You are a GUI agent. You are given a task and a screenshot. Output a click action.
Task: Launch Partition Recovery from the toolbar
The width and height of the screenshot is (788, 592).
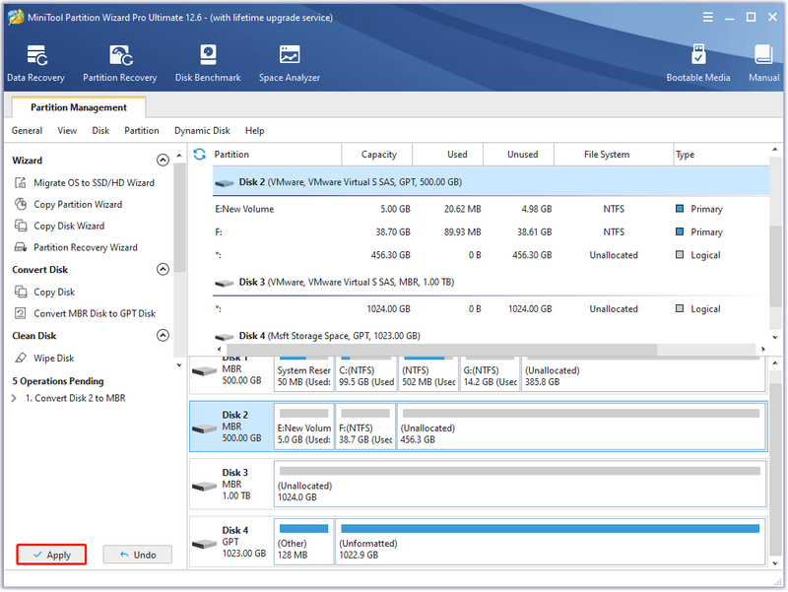coord(119,63)
